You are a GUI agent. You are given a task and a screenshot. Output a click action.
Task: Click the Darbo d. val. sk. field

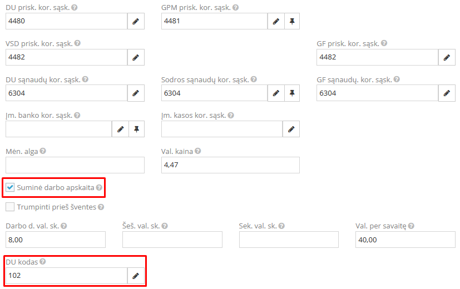coord(55,240)
